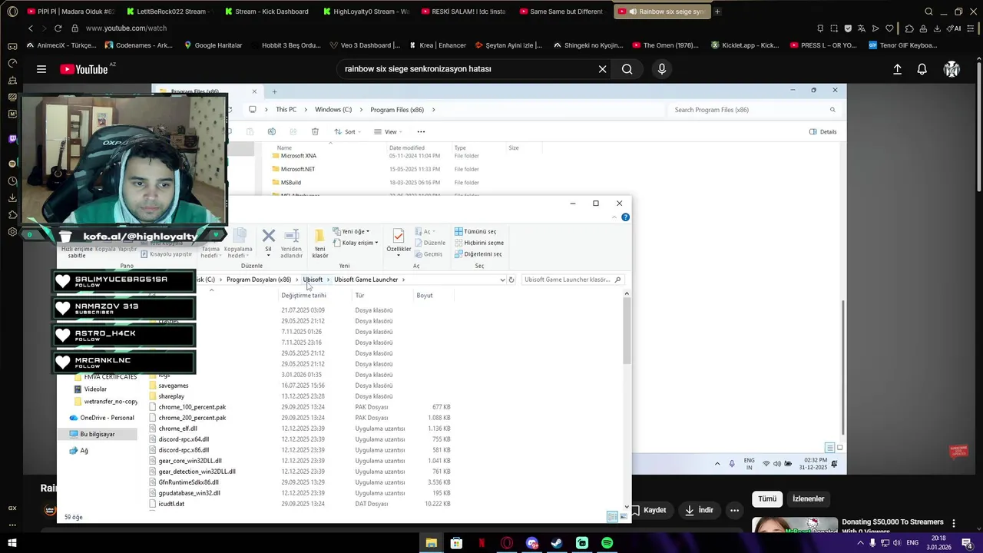The width and height of the screenshot is (983, 553).
Task: Open the snapshot capture icon in address bar
Action: point(834,28)
